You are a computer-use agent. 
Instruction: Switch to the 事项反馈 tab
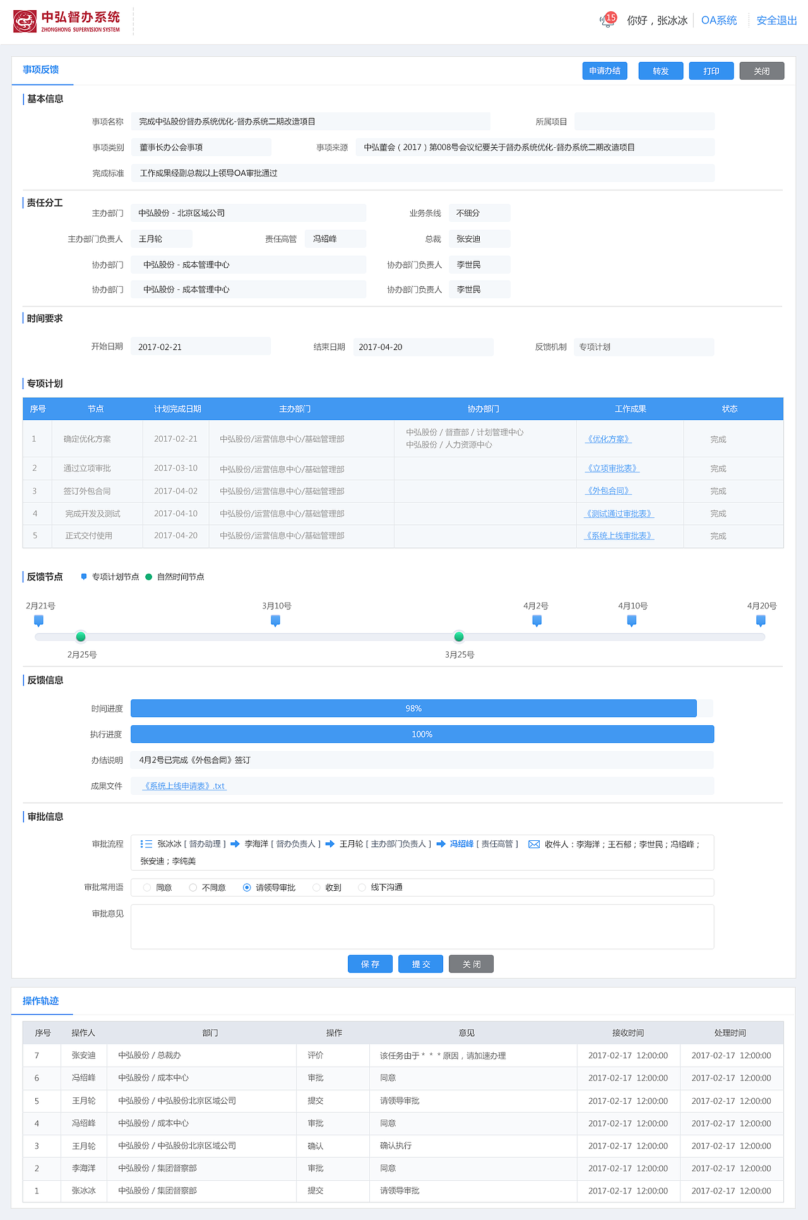click(42, 70)
